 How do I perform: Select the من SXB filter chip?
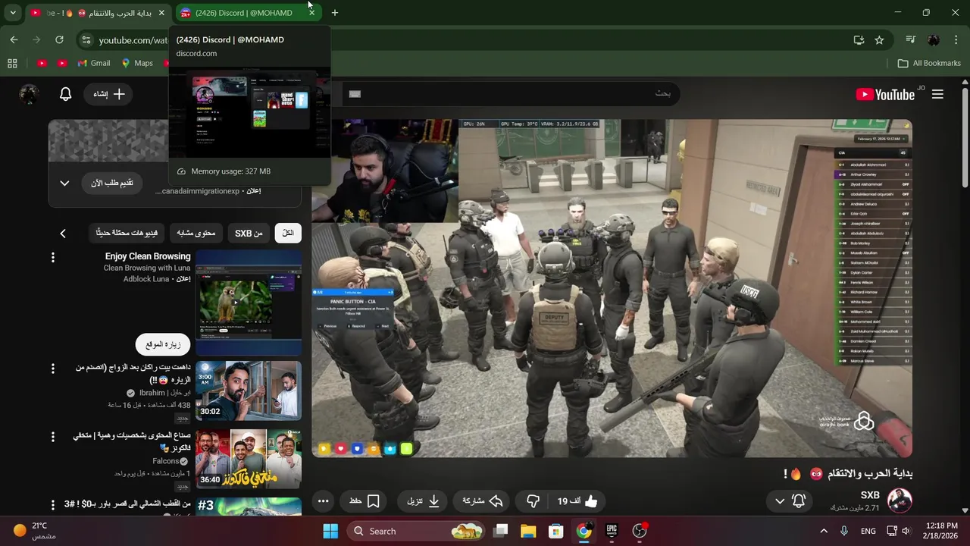point(249,233)
